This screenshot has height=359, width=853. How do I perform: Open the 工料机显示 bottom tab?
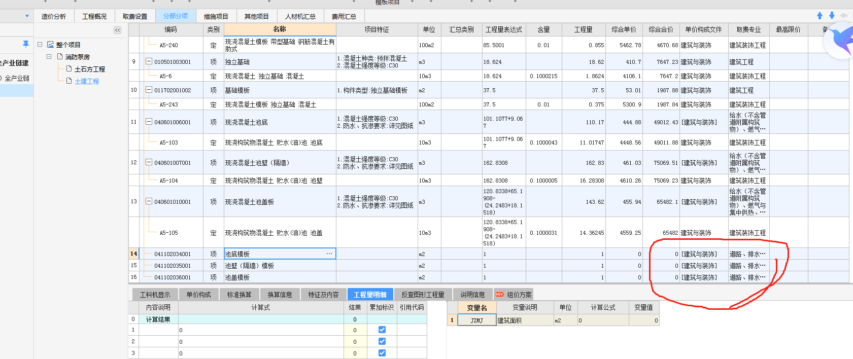[155, 295]
